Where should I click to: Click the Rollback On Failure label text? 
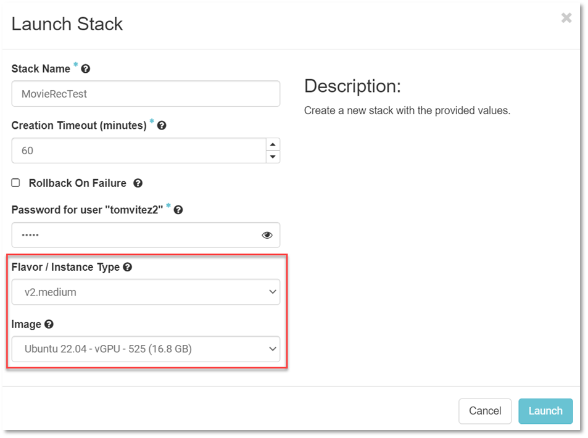(x=77, y=183)
